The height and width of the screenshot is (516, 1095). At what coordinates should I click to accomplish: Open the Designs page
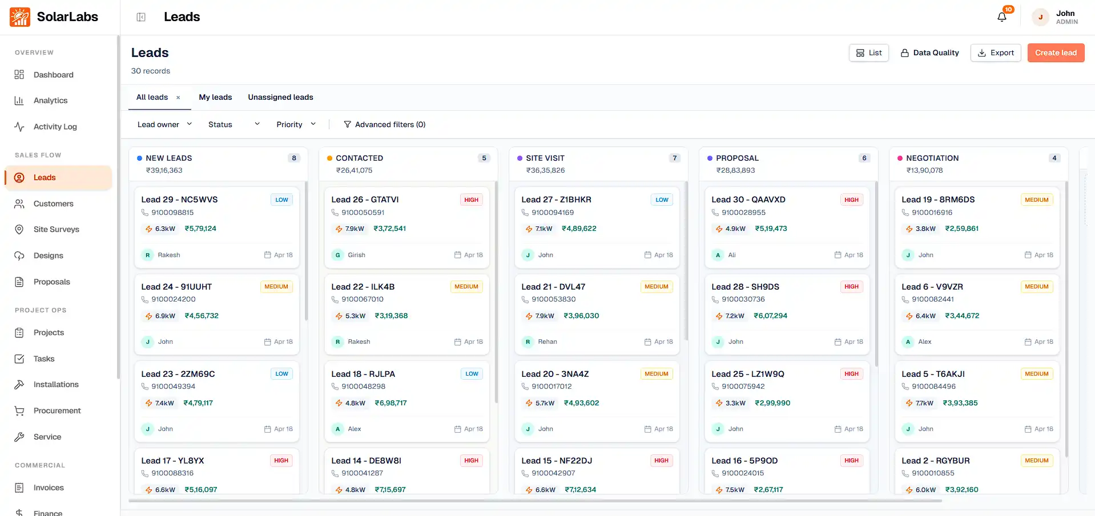tap(48, 255)
